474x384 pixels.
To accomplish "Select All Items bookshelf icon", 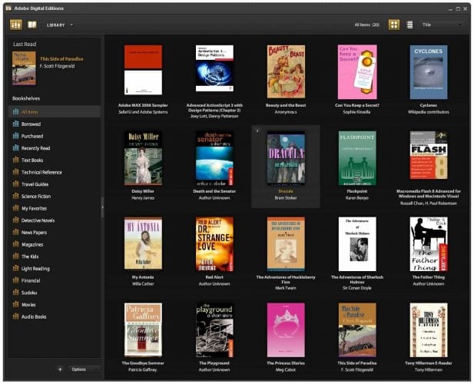I will [x=15, y=112].
